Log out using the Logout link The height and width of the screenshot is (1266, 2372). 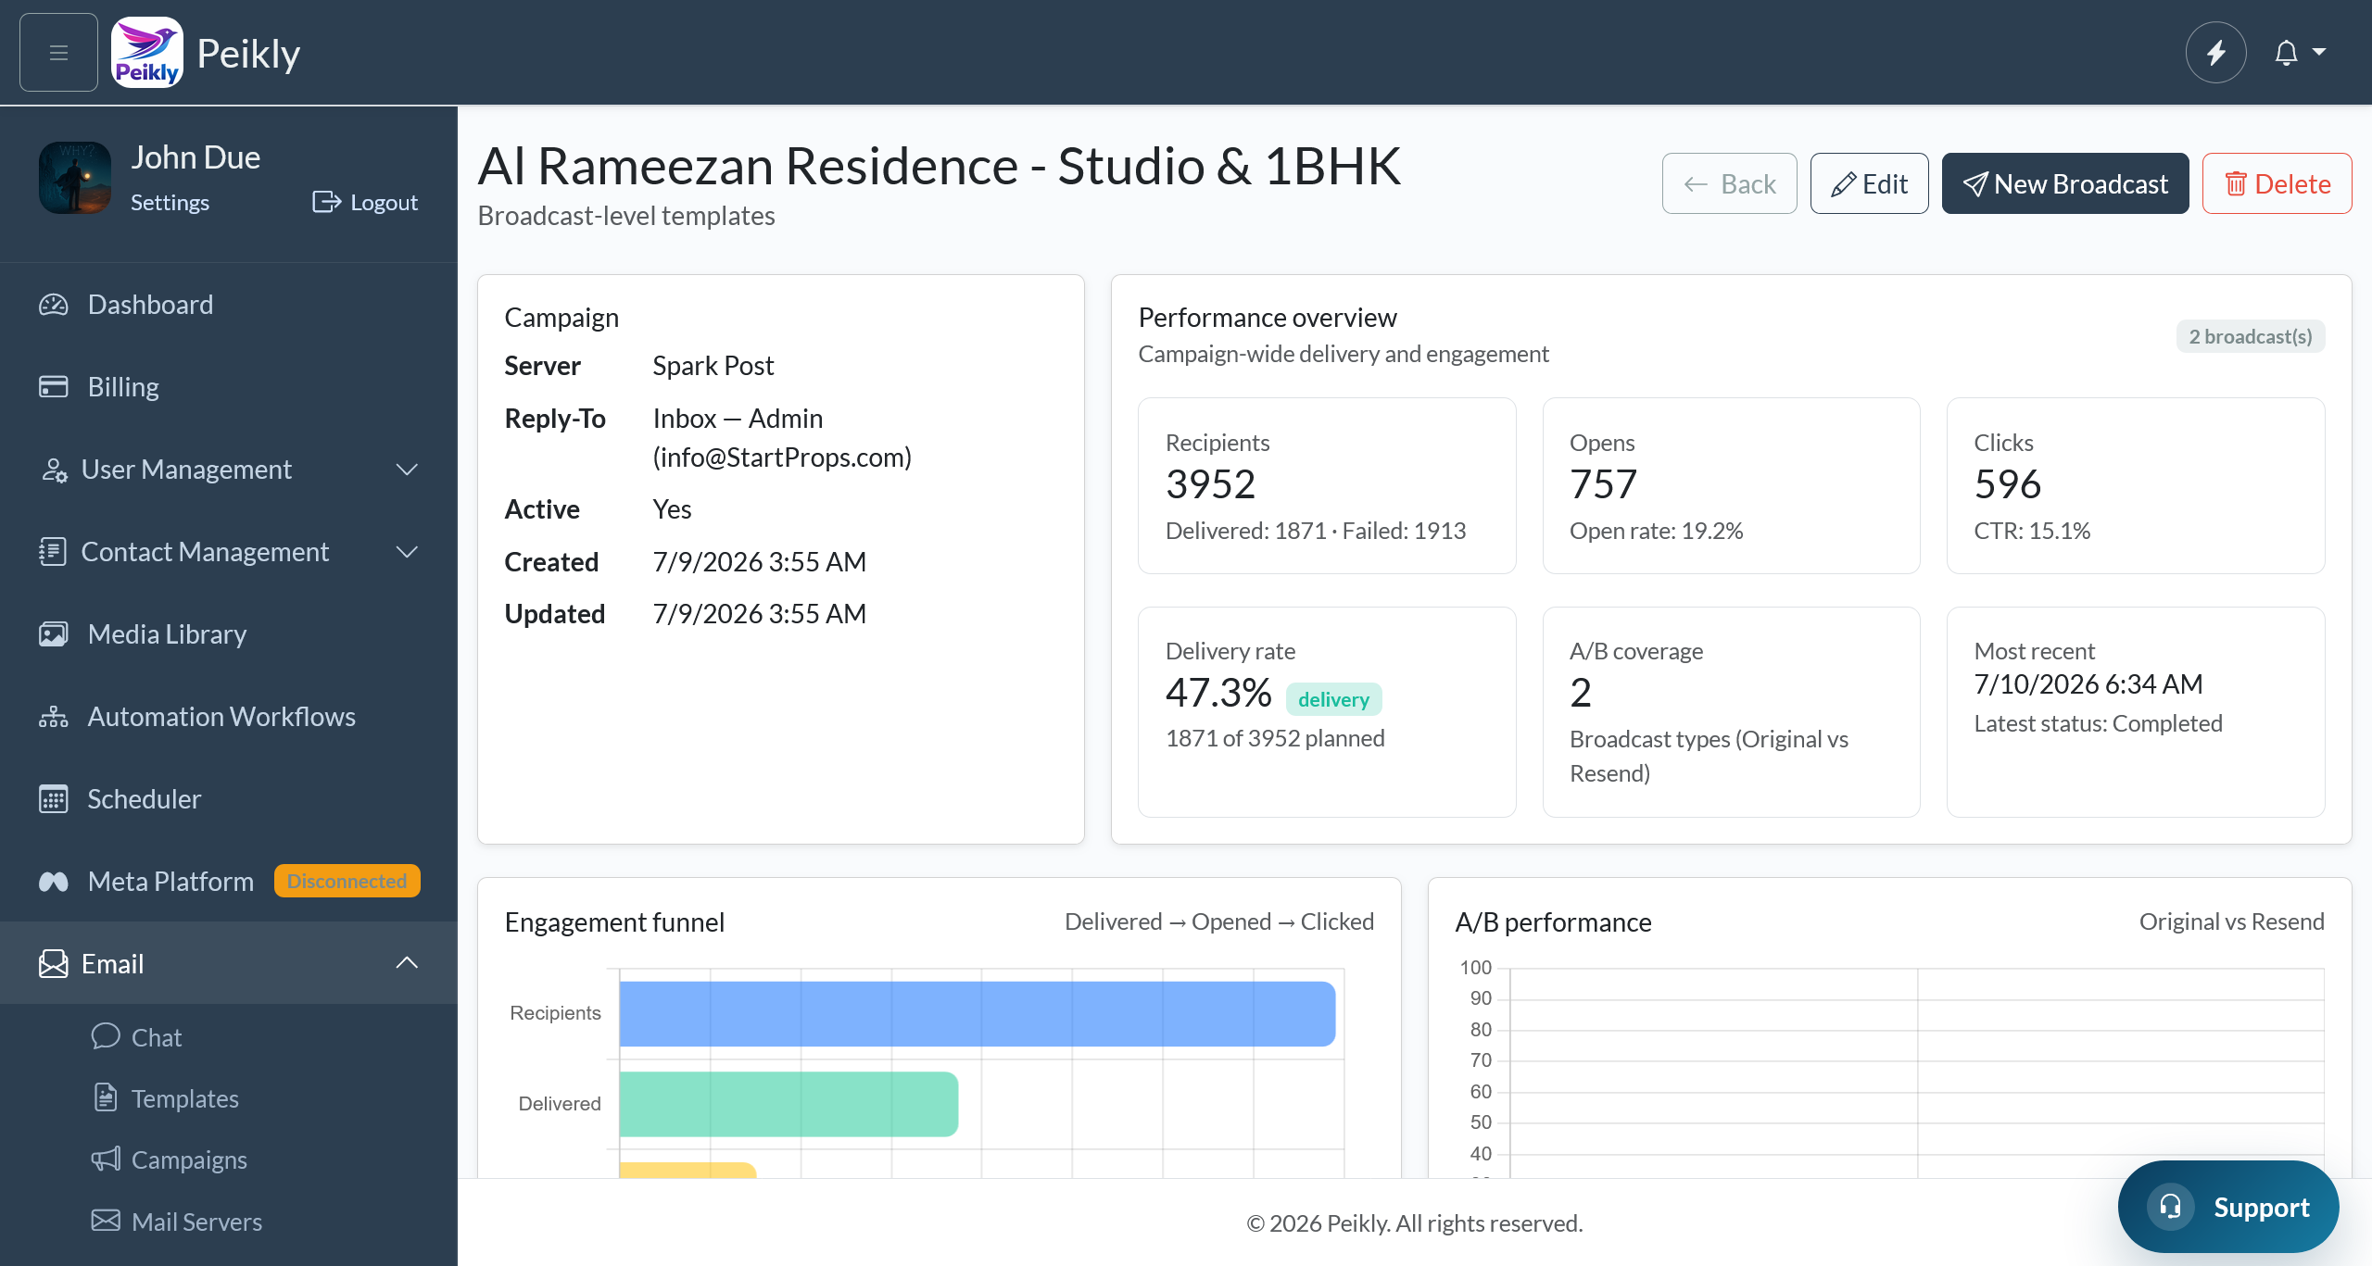coord(365,203)
